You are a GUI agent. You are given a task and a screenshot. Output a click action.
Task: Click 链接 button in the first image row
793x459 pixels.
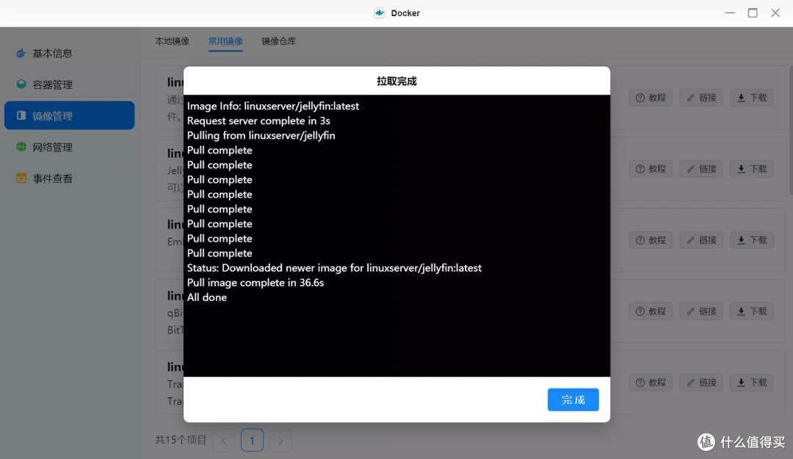[701, 98]
